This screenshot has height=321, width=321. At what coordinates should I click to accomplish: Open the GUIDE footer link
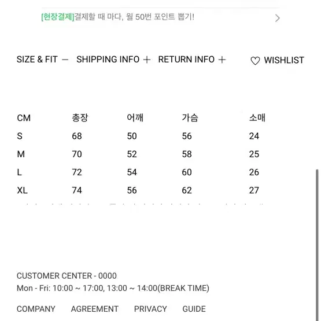tap(194, 309)
